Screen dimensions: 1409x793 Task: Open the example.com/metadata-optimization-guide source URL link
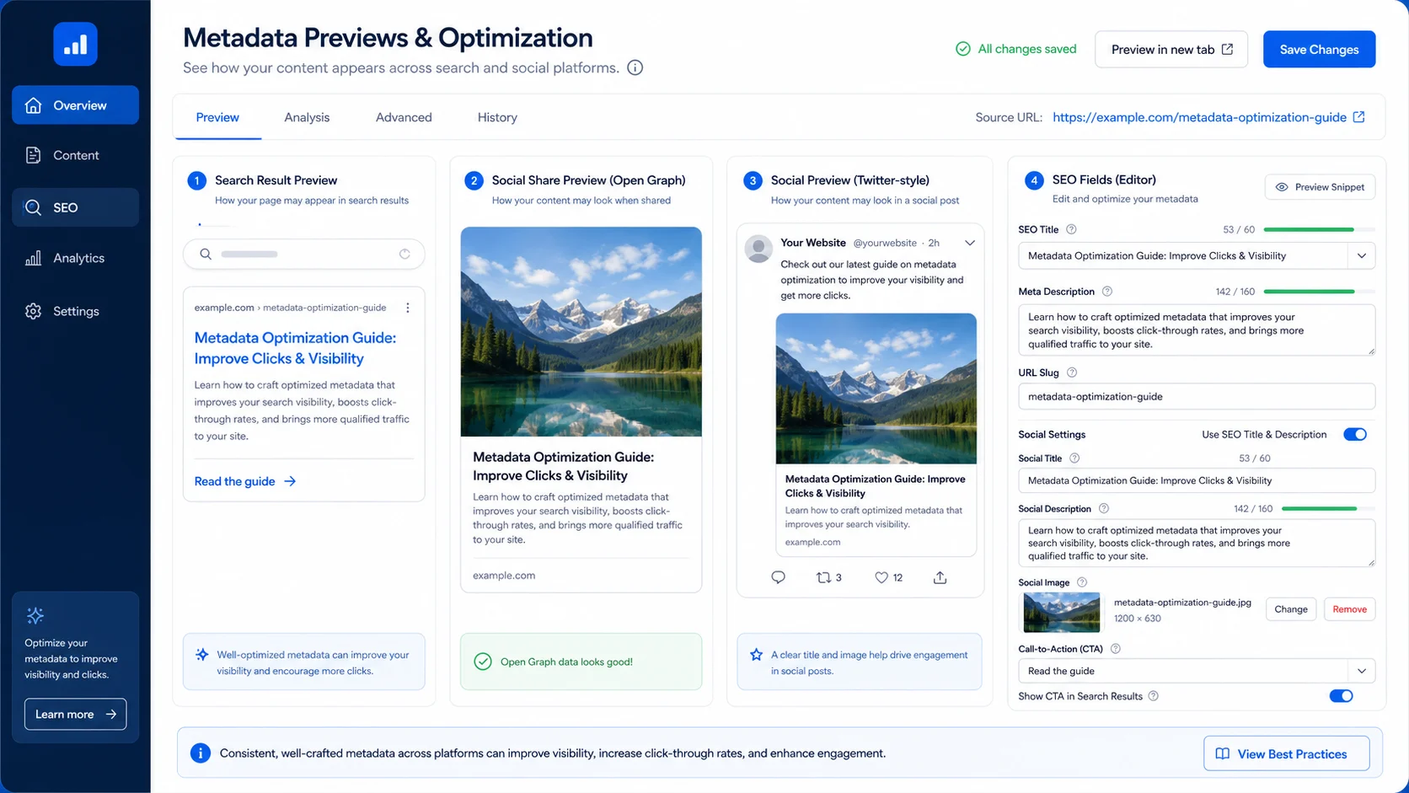(x=1199, y=117)
